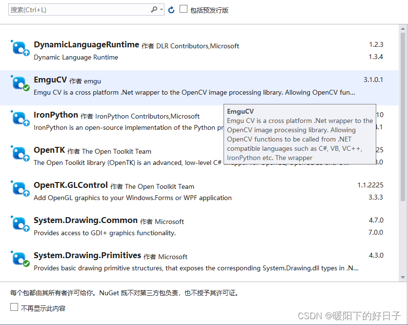
Task: Click the installed checkmark badge on EmguCV
Action: (26, 88)
